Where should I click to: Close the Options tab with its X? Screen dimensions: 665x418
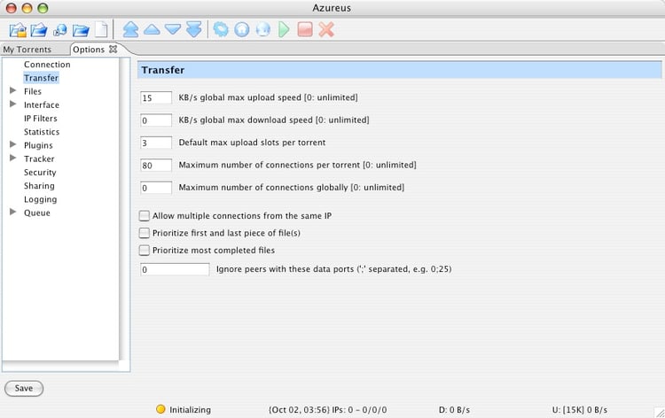(x=113, y=49)
